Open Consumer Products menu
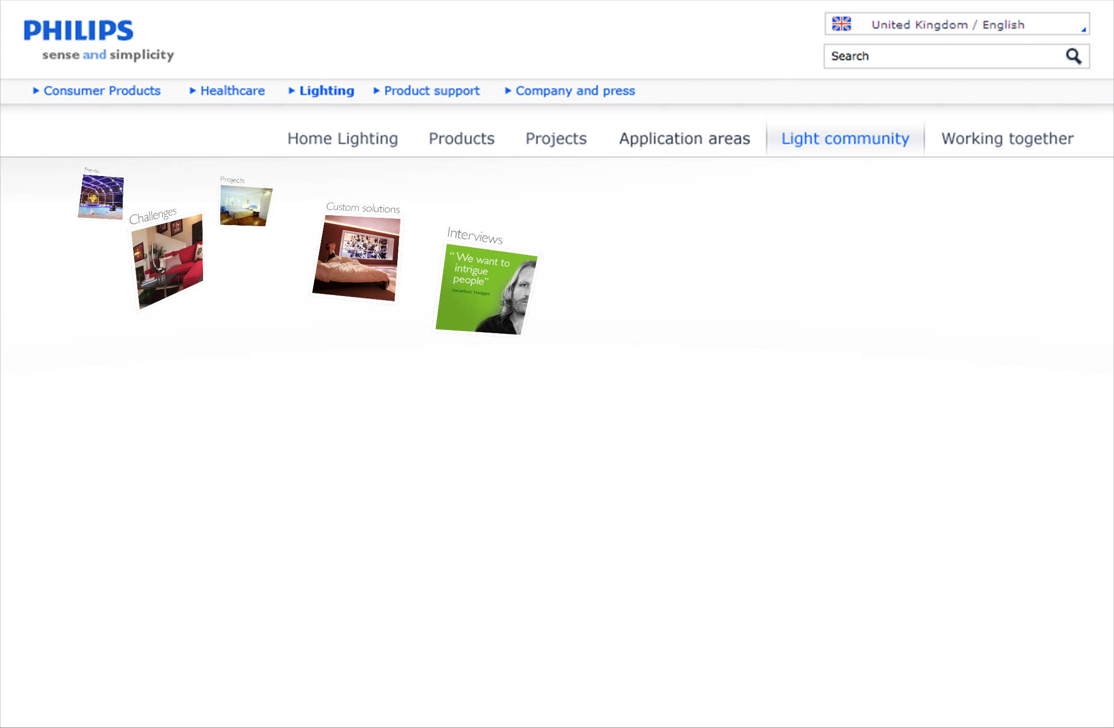This screenshot has width=1114, height=728. 102,91
